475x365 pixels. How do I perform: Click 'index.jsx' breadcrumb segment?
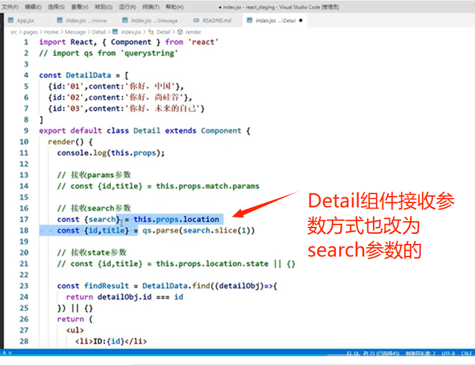tap(131, 32)
